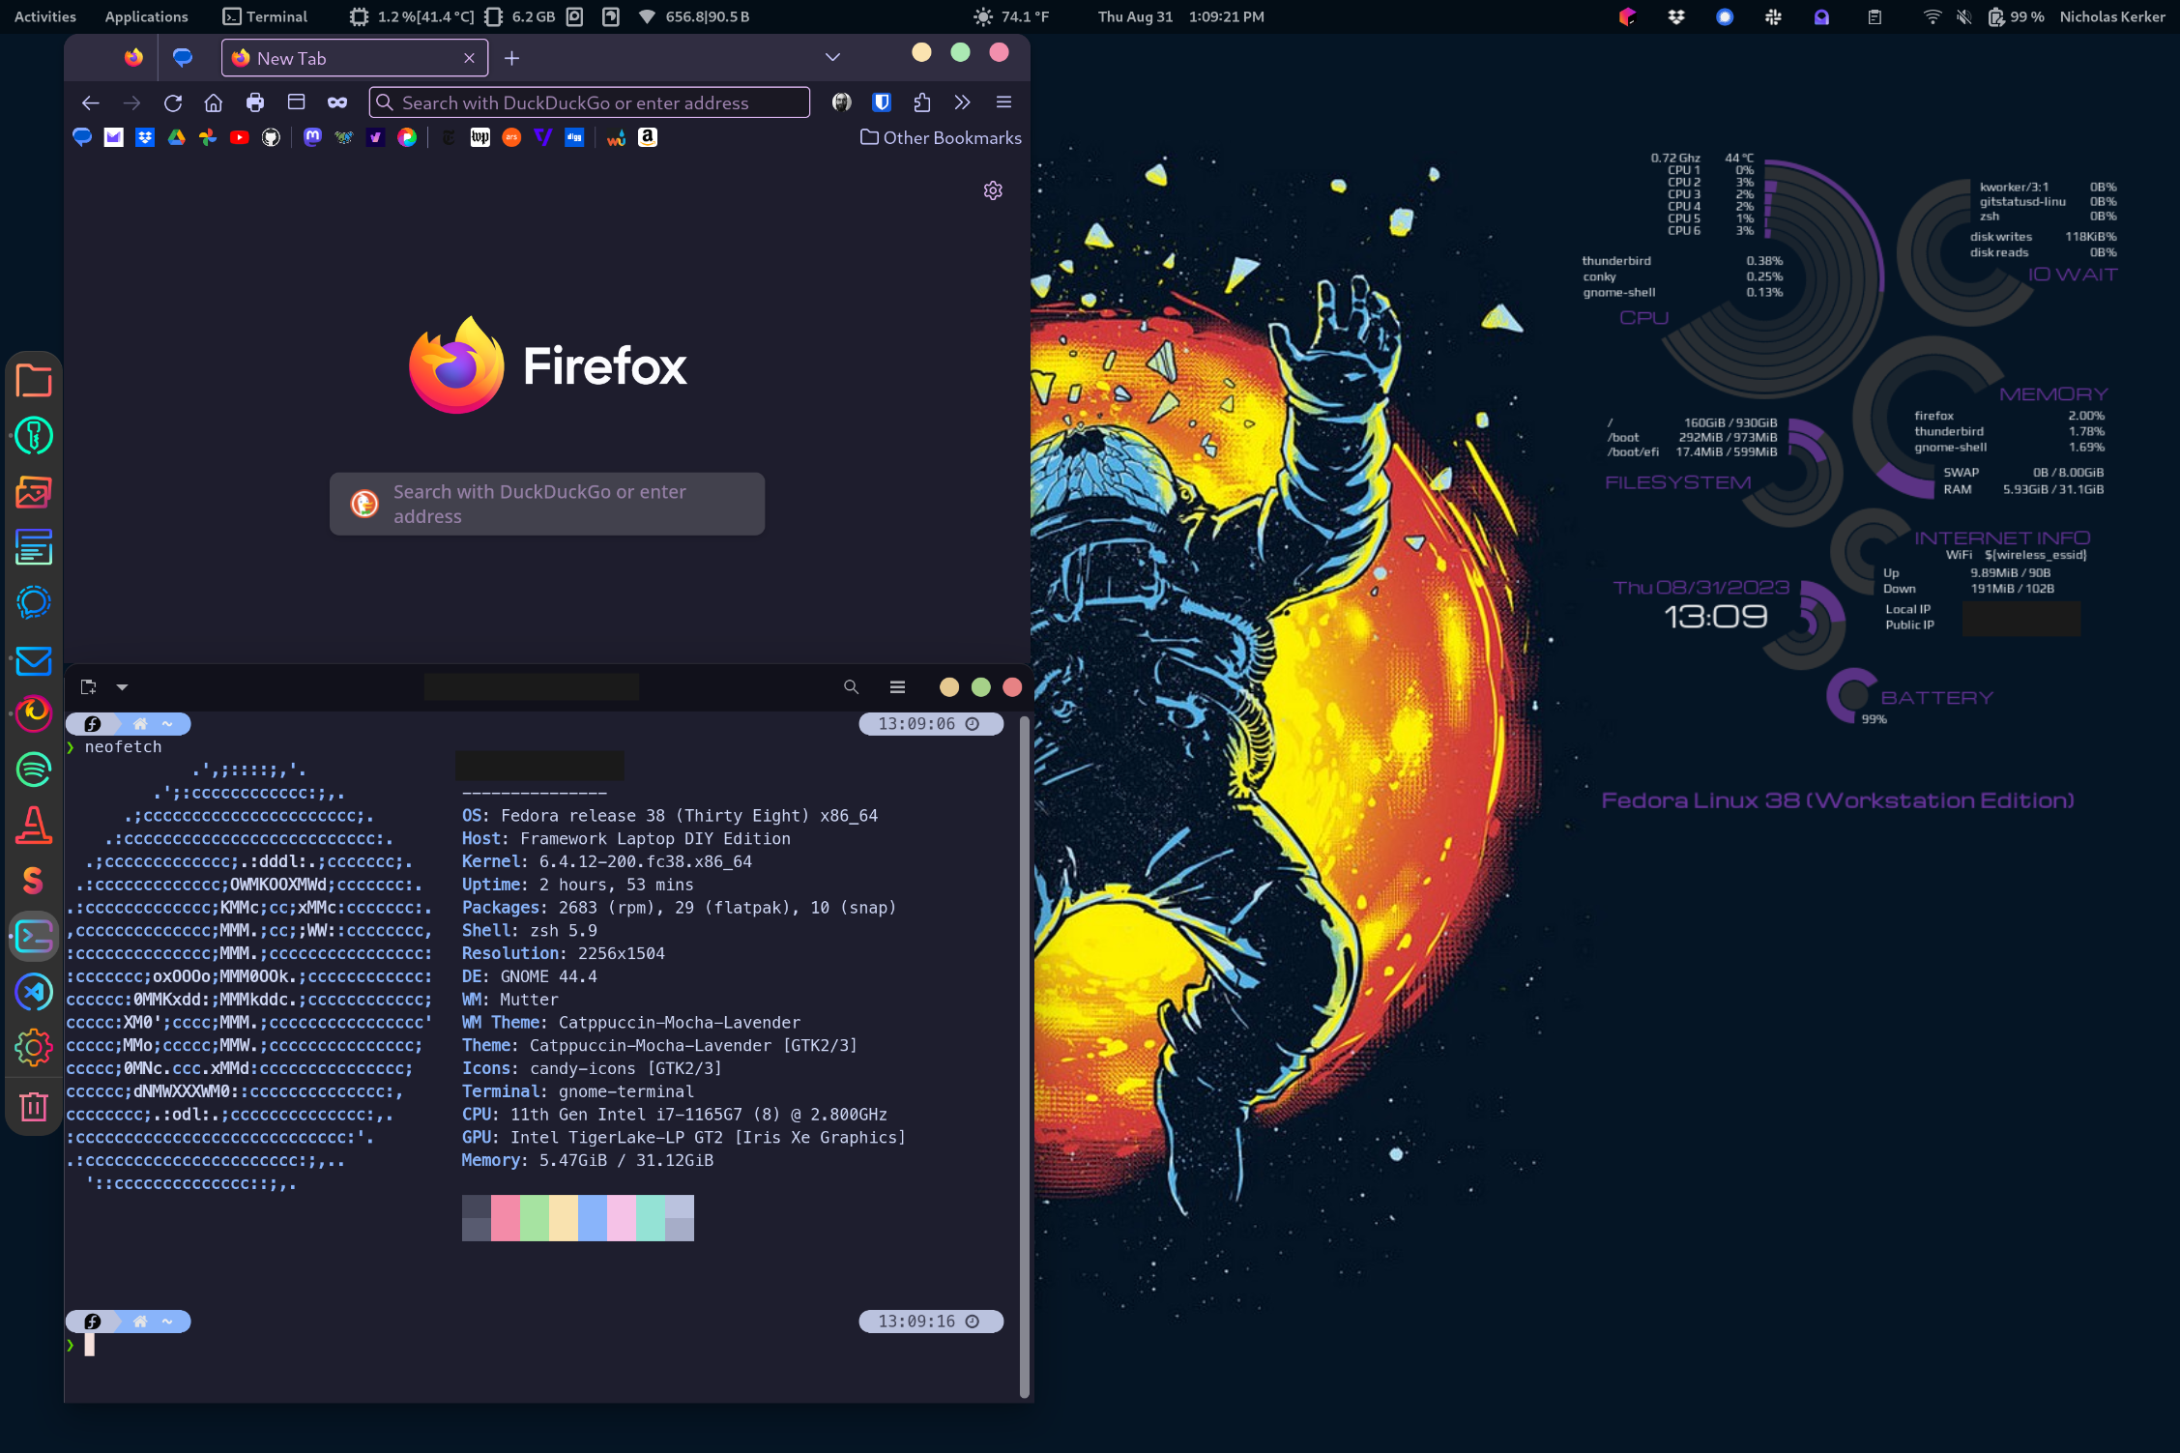Close the New Tab tab
Screen dimensions: 2180x1453
tap(469, 58)
